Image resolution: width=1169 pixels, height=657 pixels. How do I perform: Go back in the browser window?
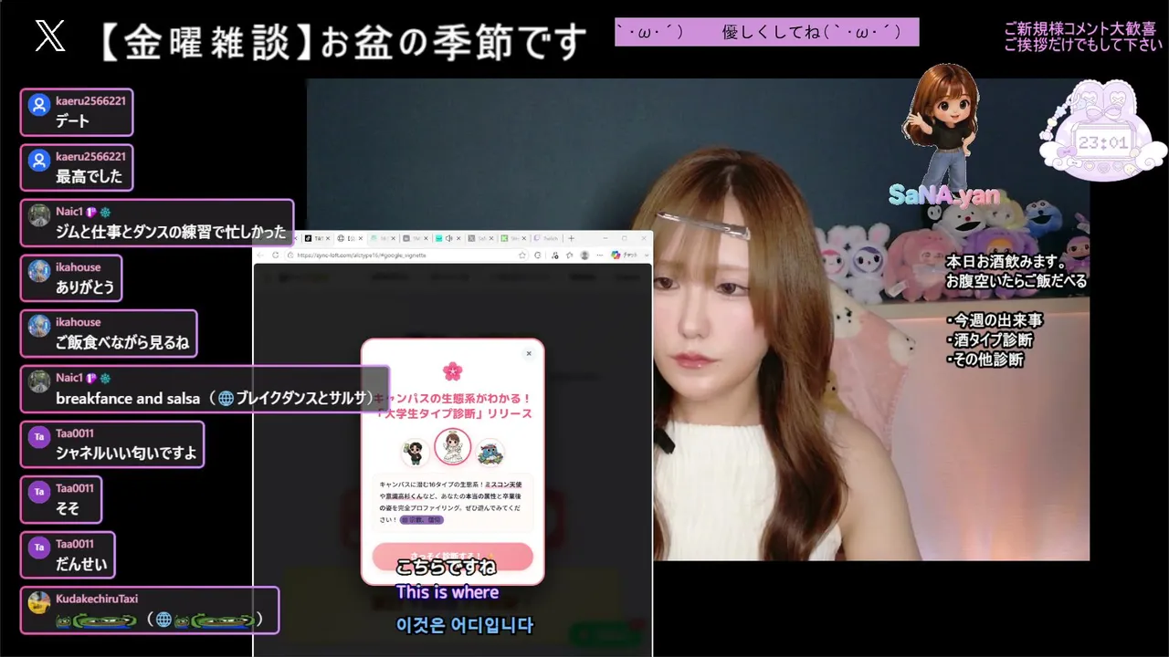(x=259, y=255)
